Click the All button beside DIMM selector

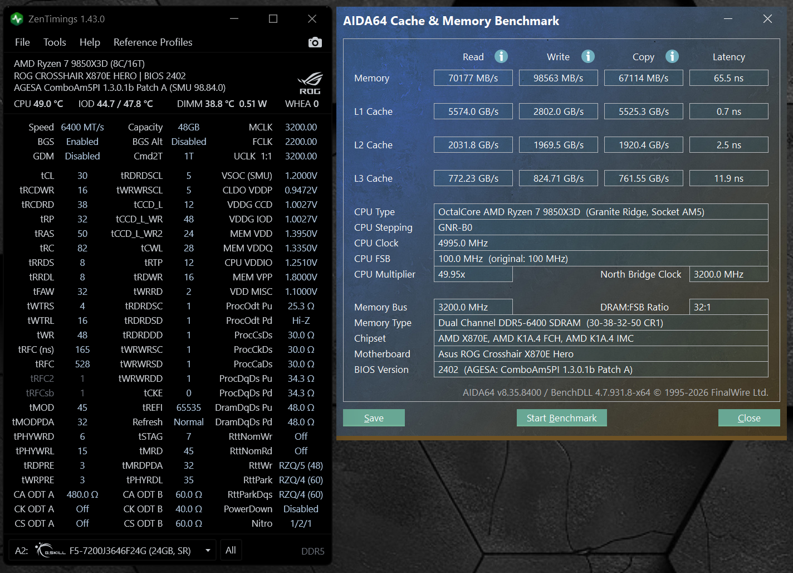(x=231, y=550)
